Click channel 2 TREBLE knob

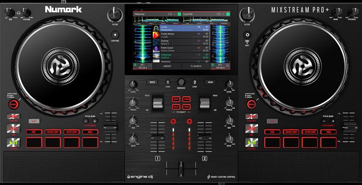click(x=229, y=102)
